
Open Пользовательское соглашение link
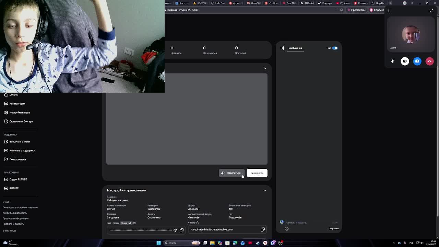[x=20, y=208]
